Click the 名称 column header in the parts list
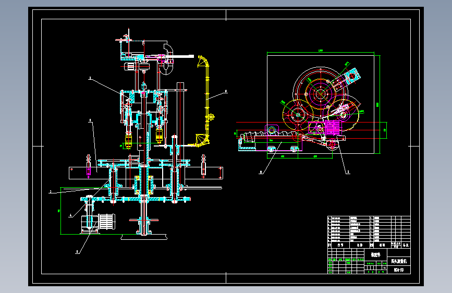Viewport: 452px width, 293px height. click(360, 245)
